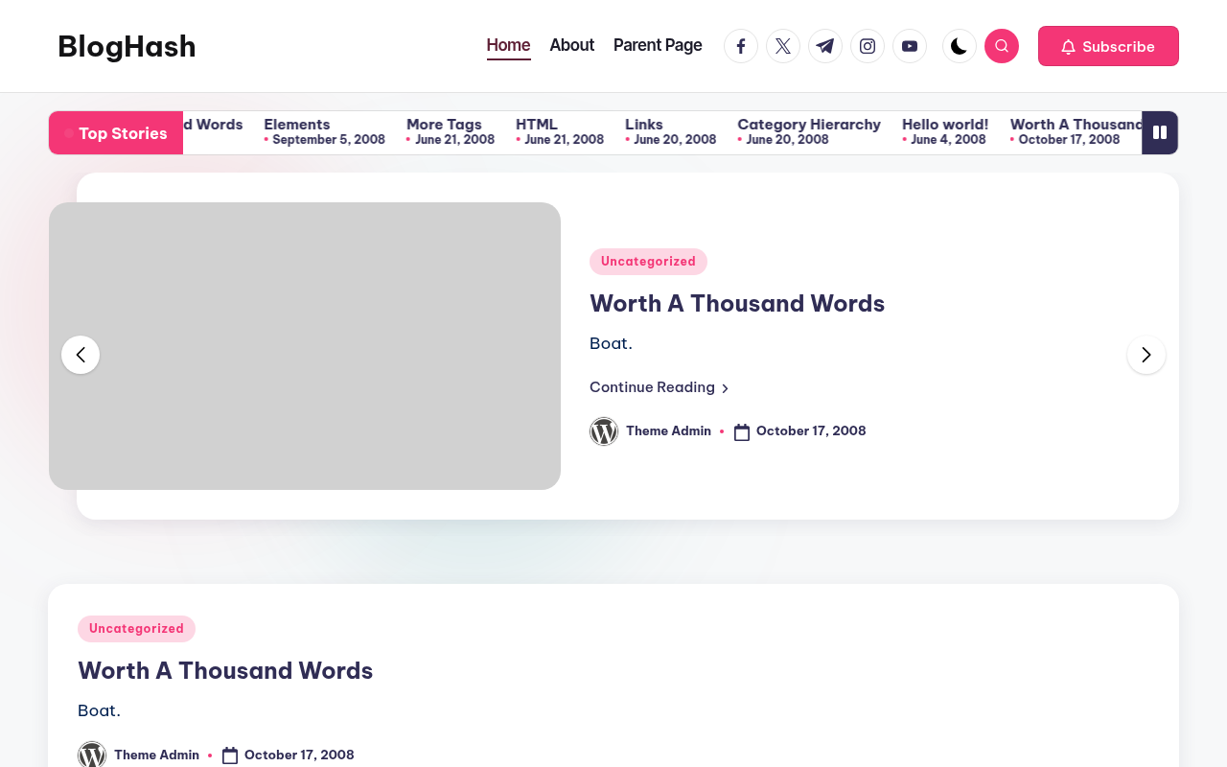Click the post list Theme Admin avatar
Image resolution: width=1227 pixels, height=767 pixels.
(x=92, y=755)
